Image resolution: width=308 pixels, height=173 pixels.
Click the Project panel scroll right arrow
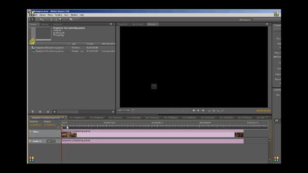(113, 112)
